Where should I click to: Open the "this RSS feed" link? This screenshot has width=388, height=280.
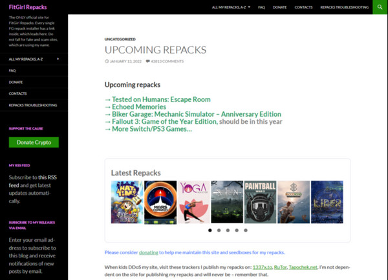[33, 181]
